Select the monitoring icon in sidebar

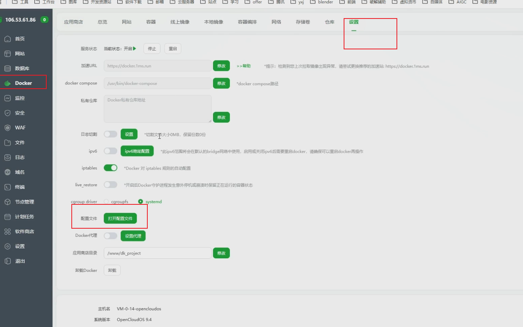[7, 98]
